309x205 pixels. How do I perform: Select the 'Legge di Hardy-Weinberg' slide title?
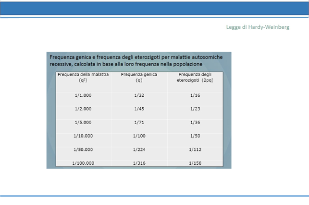coord(258,27)
